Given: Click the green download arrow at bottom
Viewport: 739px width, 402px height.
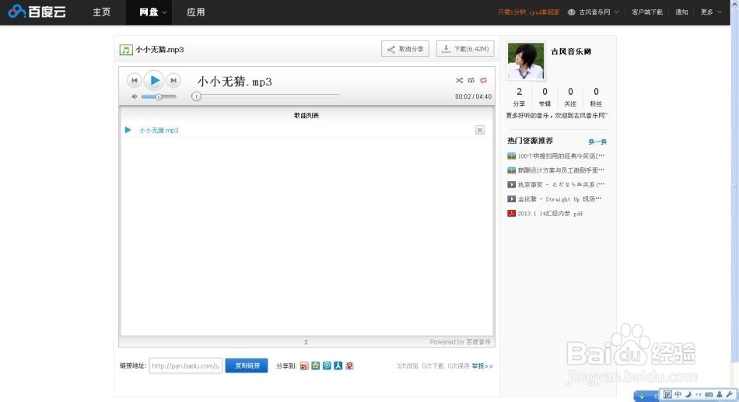Looking at the screenshot, I should [x=642, y=397].
